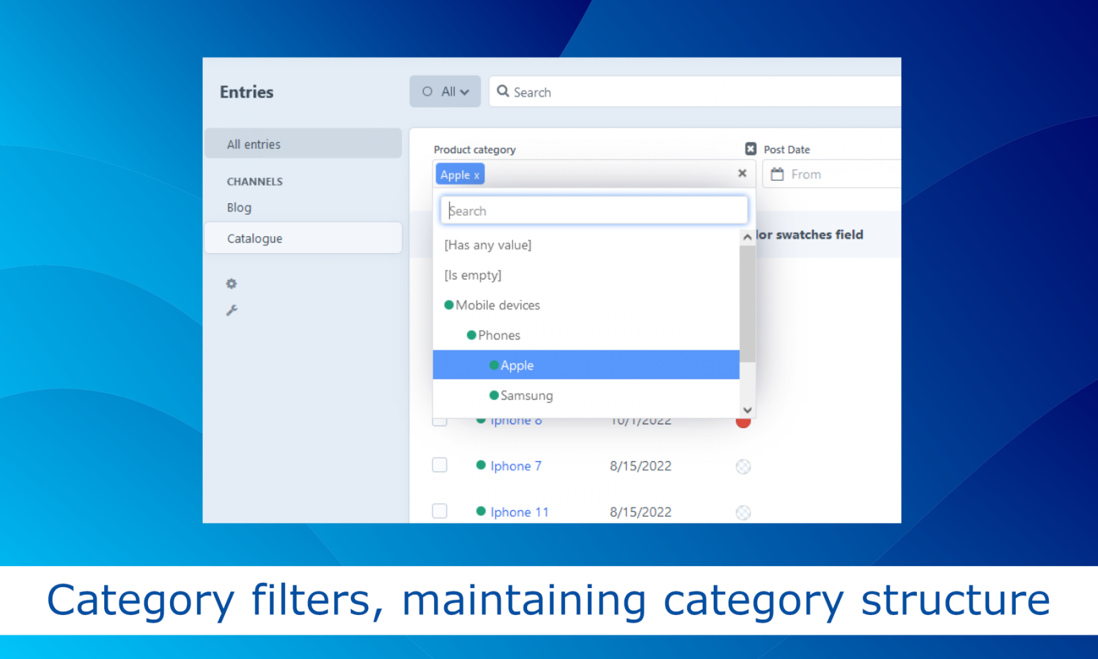This screenshot has width=1098, height=659.
Task: Check the Iphone 7 entry checkbox
Action: (x=439, y=465)
